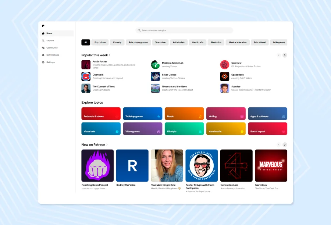The height and width of the screenshot is (225, 331).
Task: Open the Gleeman and the Geek avatar
Action: tap(155, 88)
